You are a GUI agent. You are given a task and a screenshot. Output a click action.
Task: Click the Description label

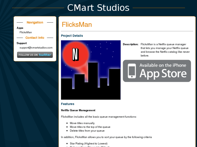click(131, 44)
